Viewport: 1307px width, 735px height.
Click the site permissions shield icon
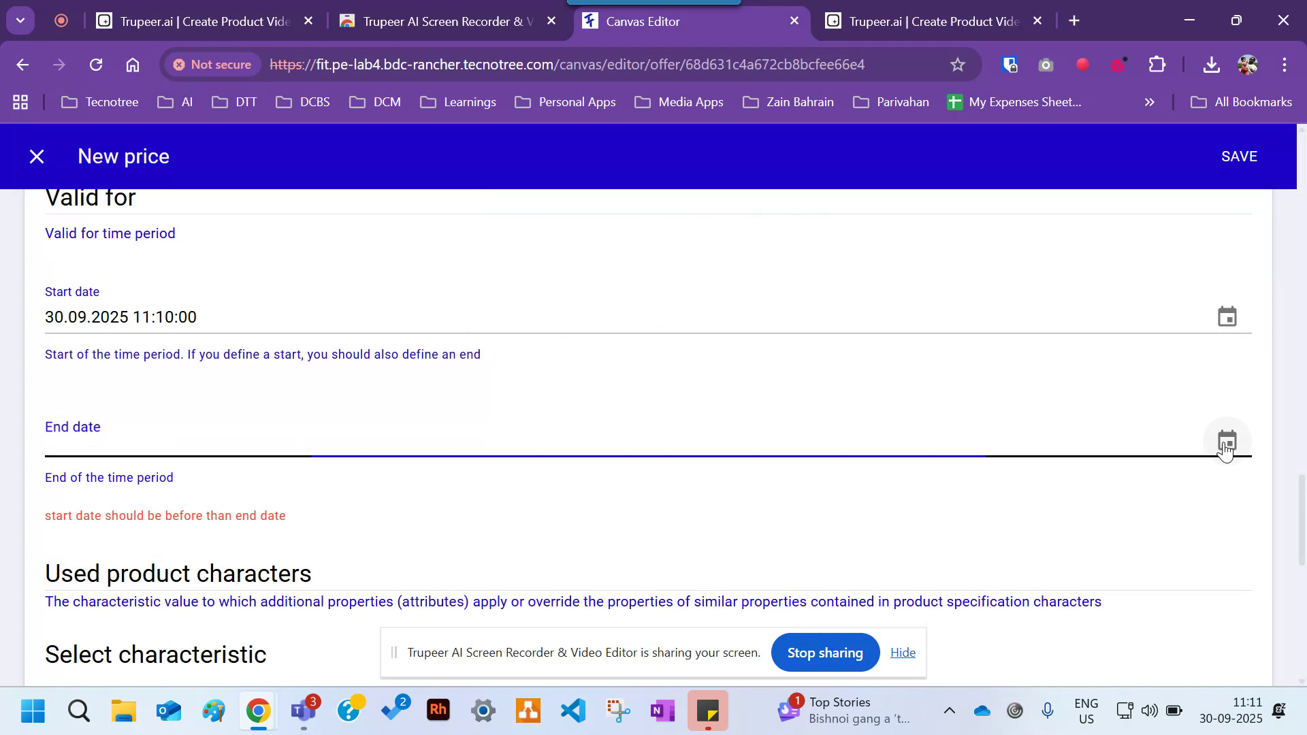pos(1010,65)
